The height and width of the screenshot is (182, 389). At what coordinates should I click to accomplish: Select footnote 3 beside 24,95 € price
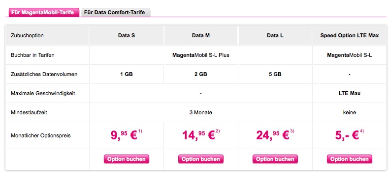(292, 131)
